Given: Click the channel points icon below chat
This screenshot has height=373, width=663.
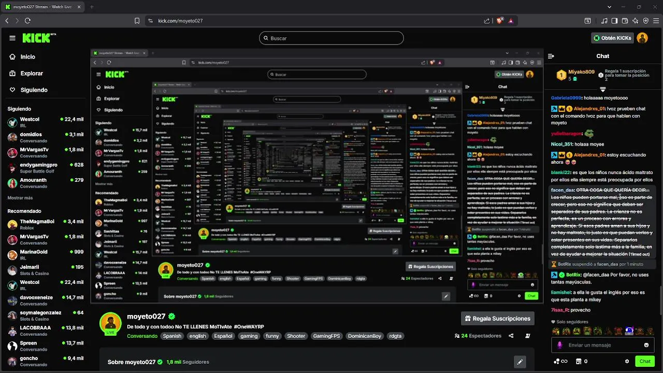Looking at the screenshot, I should [560, 361].
